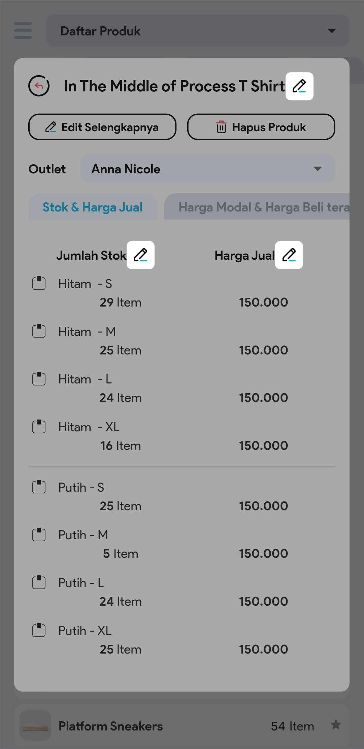Viewport: 364px width, 749px height.
Task: Edit product name with pencil icon
Action: 299,86
